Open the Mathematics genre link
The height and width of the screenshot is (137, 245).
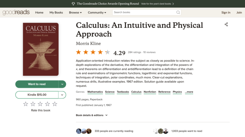tap(95, 92)
